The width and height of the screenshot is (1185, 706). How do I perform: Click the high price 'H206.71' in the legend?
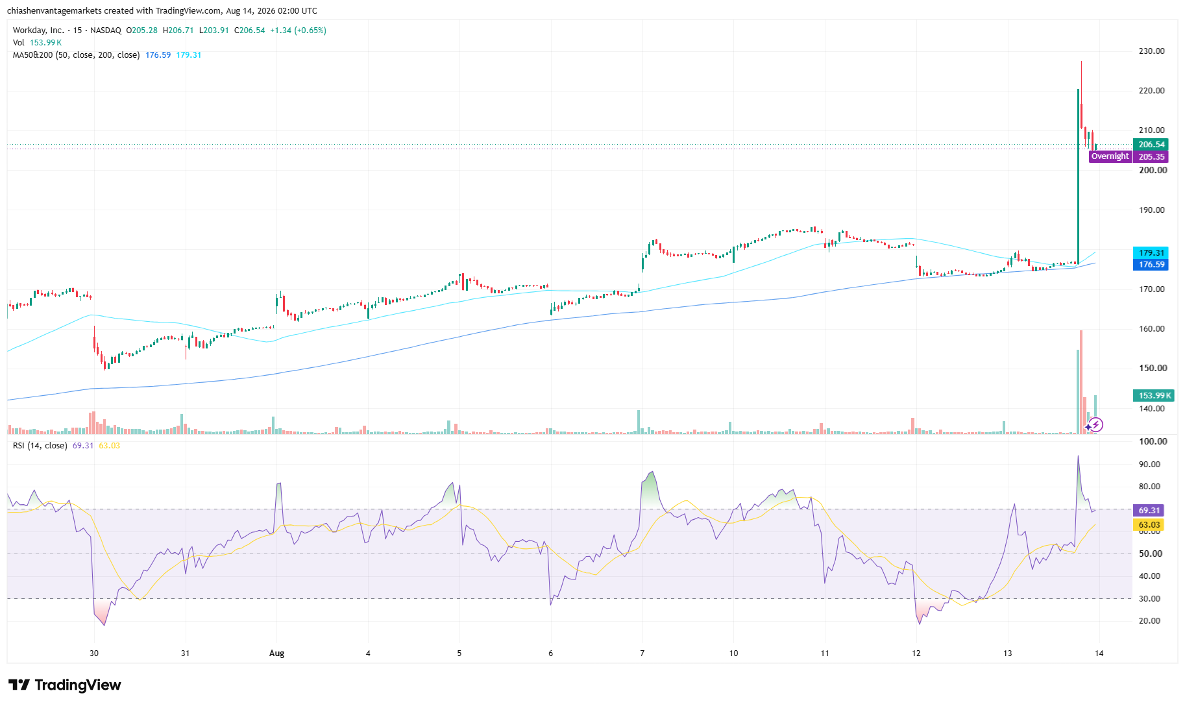point(178,30)
